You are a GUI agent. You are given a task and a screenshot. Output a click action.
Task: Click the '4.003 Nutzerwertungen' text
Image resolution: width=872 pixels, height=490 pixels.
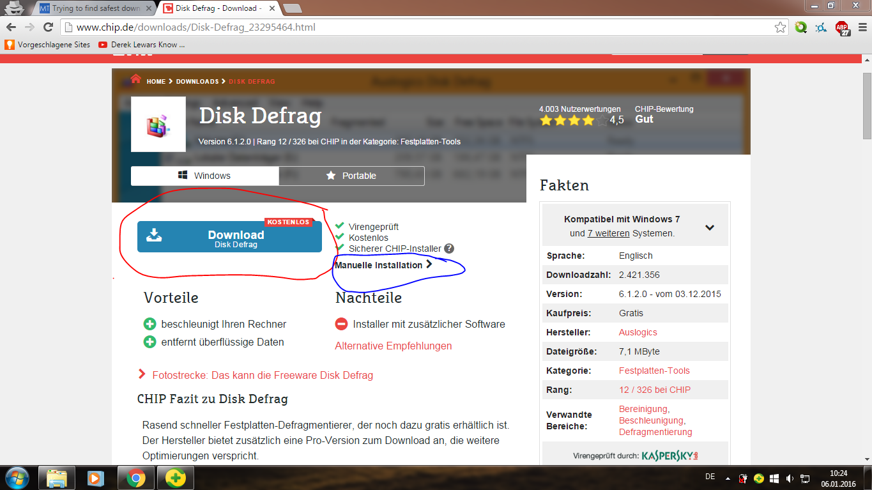click(x=580, y=109)
